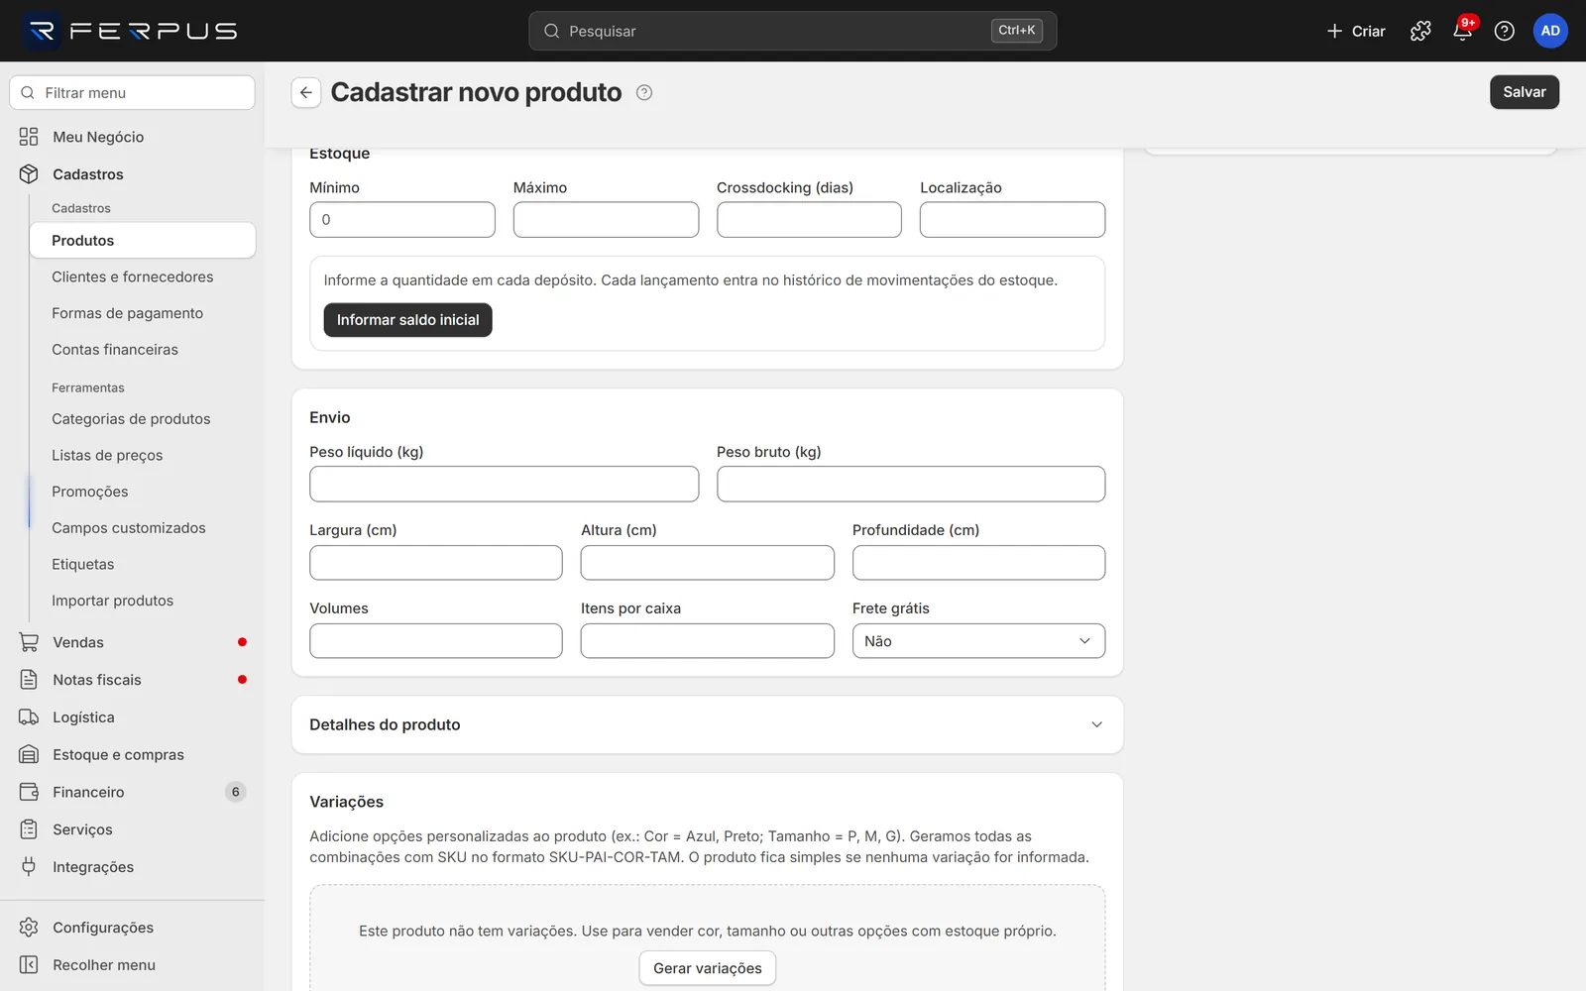Click the help icon beside Cadastrar novo produto
Viewport: 1586px width, 991px height.
644,92
